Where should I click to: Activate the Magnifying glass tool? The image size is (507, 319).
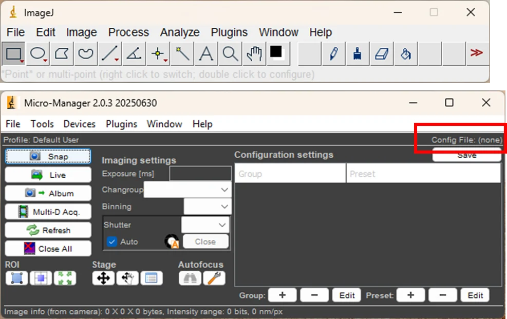click(x=230, y=53)
